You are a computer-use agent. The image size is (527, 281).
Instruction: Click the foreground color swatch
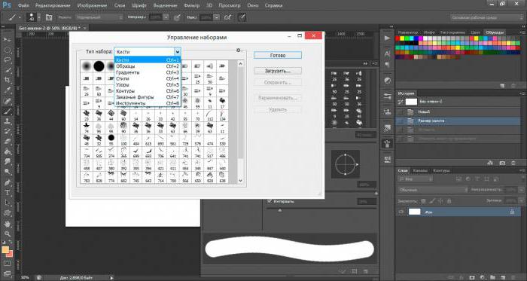tap(5, 250)
